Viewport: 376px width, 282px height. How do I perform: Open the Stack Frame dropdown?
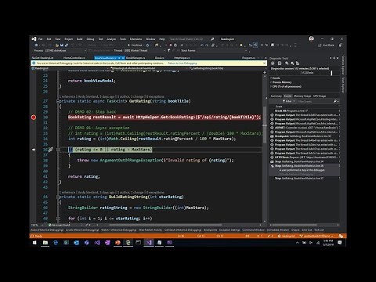pos(221,51)
